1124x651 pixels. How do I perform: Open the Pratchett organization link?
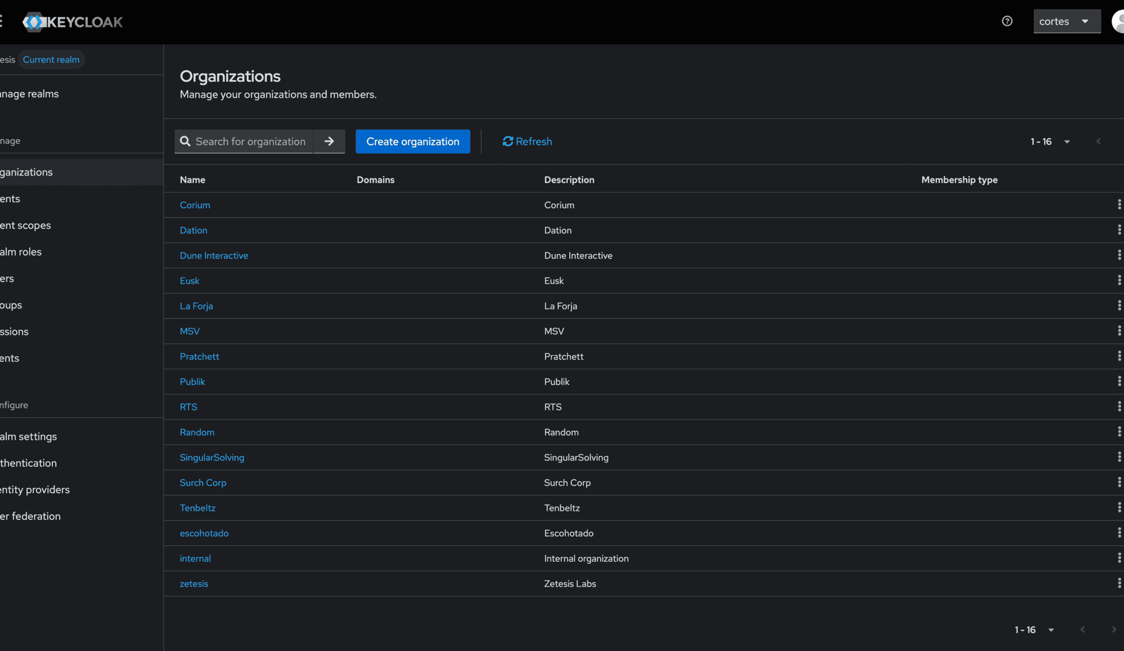point(200,356)
